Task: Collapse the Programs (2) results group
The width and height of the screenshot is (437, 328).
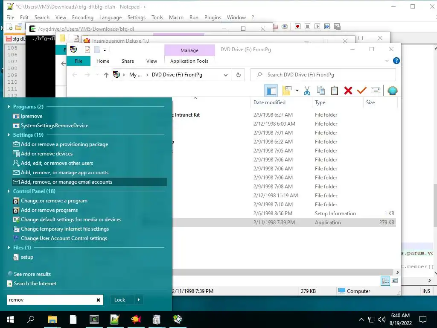Action: click(9, 106)
